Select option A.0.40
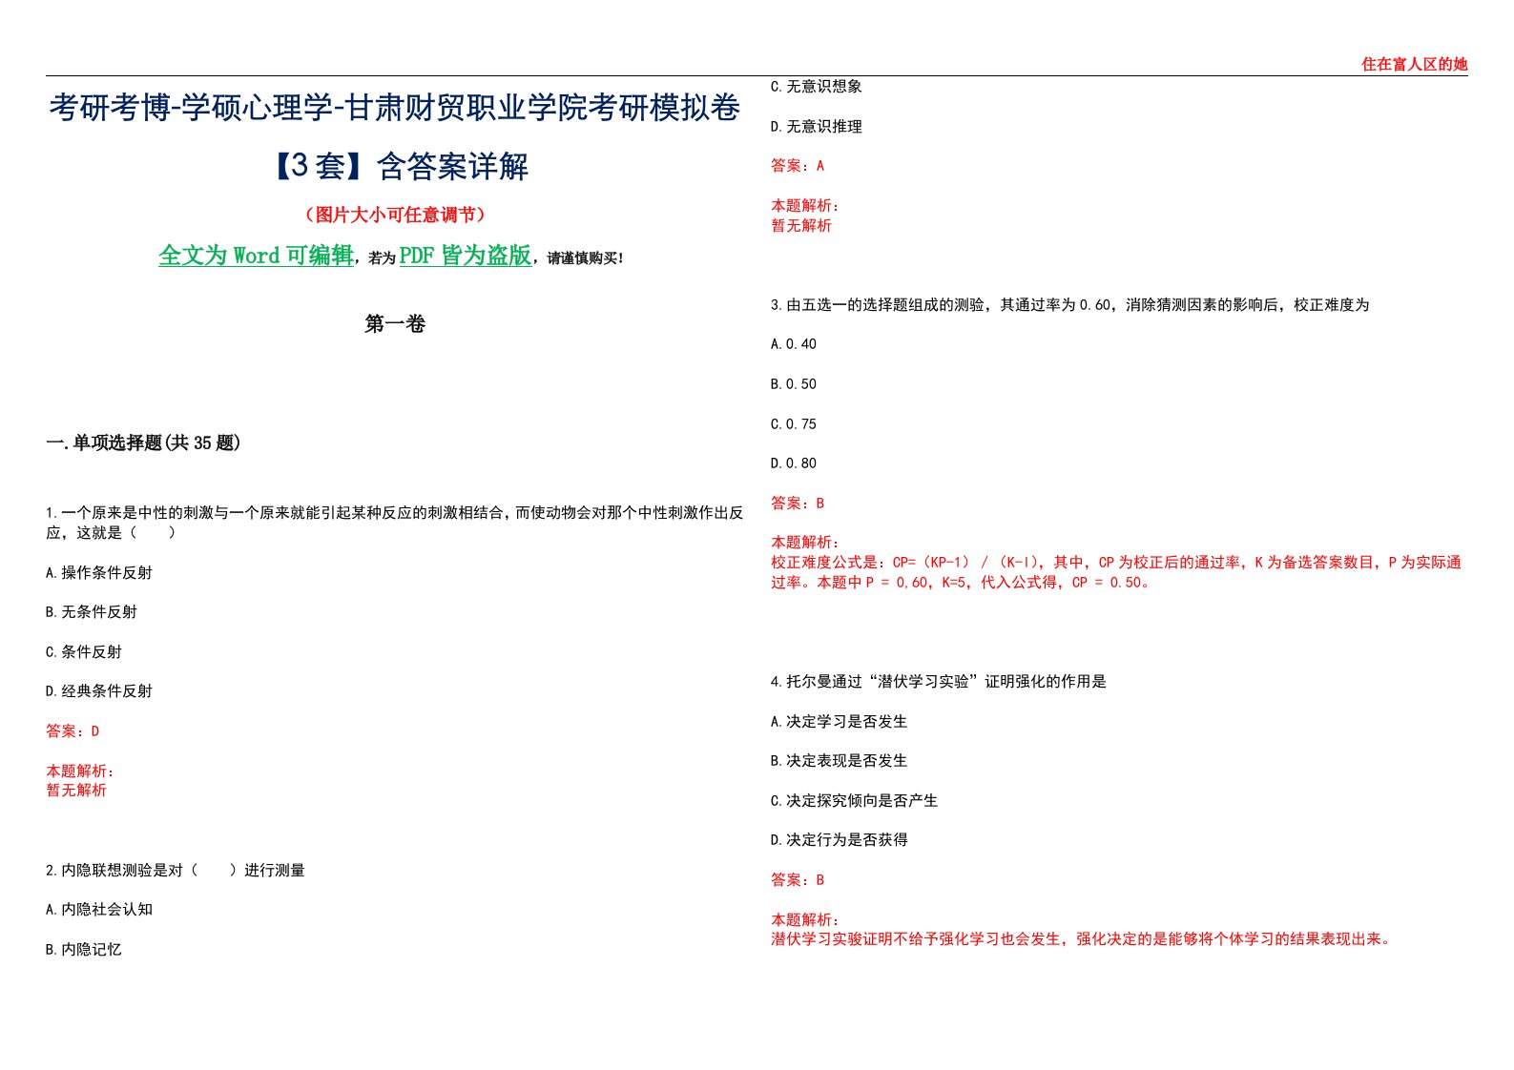Viewport: 1514px width, 1070px height. [794, 344]
